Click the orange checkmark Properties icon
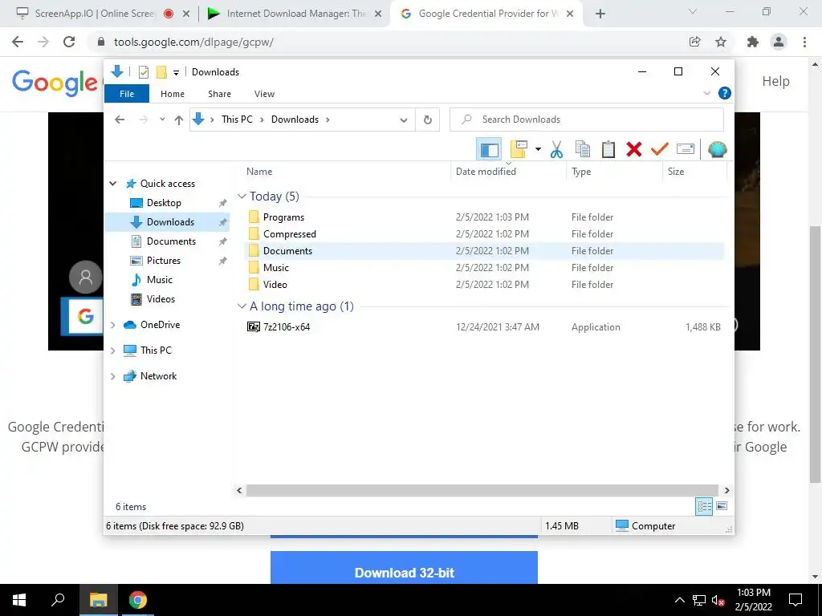Viewport: 822px width, 616px height. (660, 150)
